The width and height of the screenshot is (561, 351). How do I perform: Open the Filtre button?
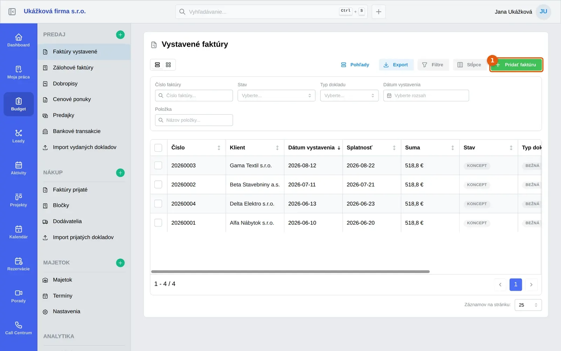(x=433, y=65)
